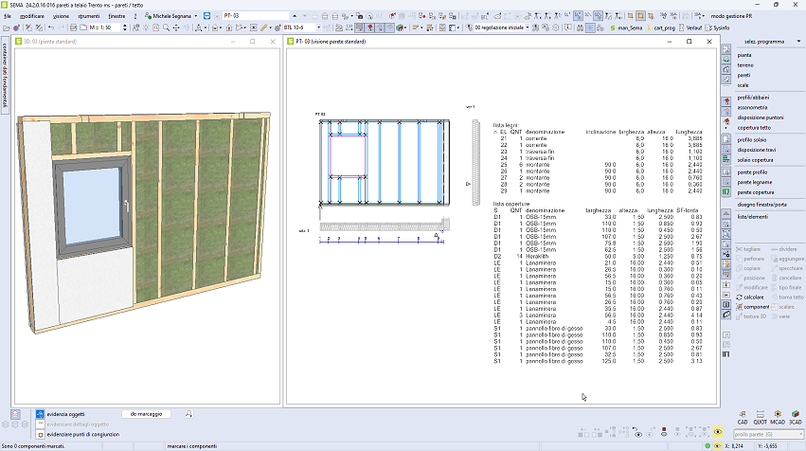
Task: Click the de-marcaggio button
Action: click(146, 414)
